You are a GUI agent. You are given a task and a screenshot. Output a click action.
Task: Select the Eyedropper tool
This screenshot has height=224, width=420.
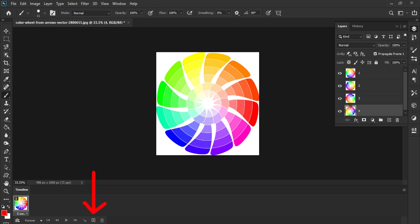pos(6,79)
